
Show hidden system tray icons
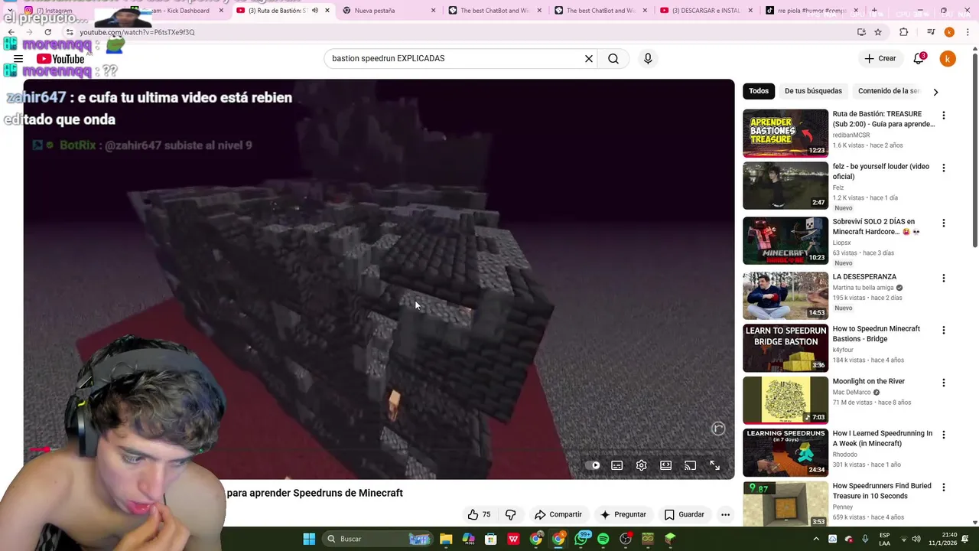click(815, 539)
